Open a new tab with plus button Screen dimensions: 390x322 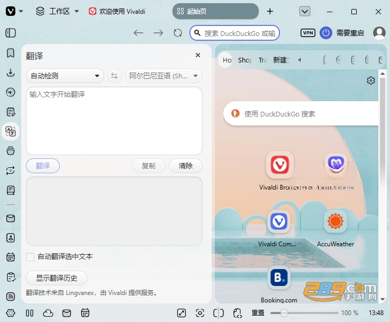click(x=270, y=11)
